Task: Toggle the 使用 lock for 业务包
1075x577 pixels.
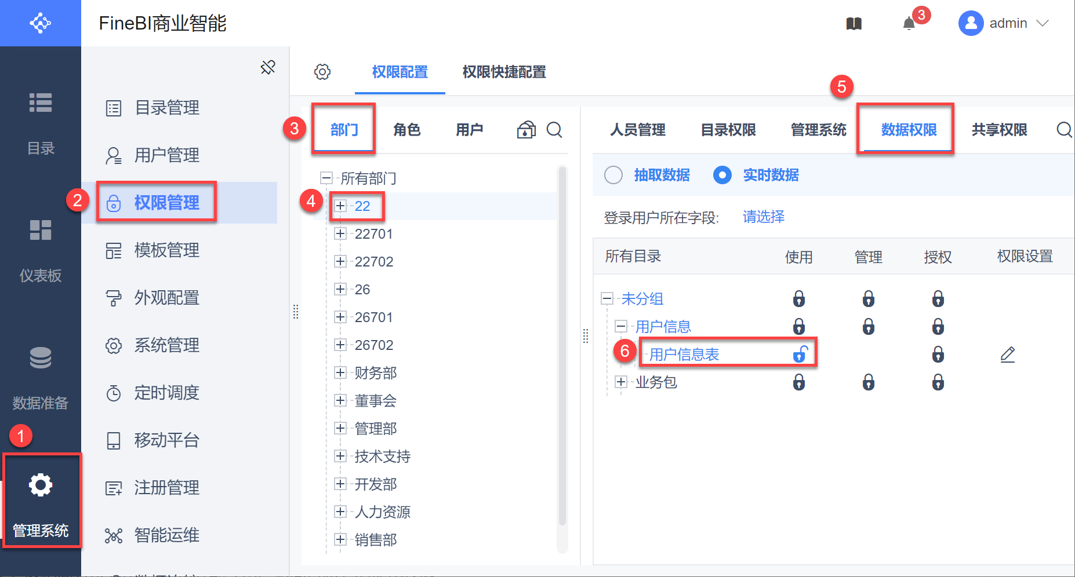Action: click(799, 382)
